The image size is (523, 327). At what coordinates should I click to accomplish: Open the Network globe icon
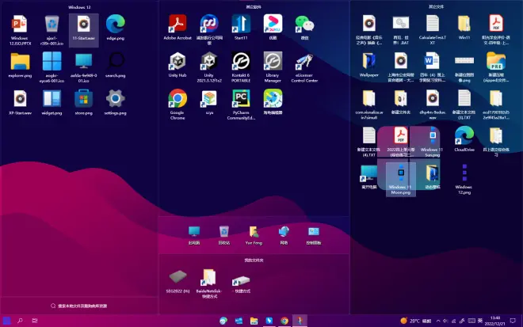(x=284, y=235)
